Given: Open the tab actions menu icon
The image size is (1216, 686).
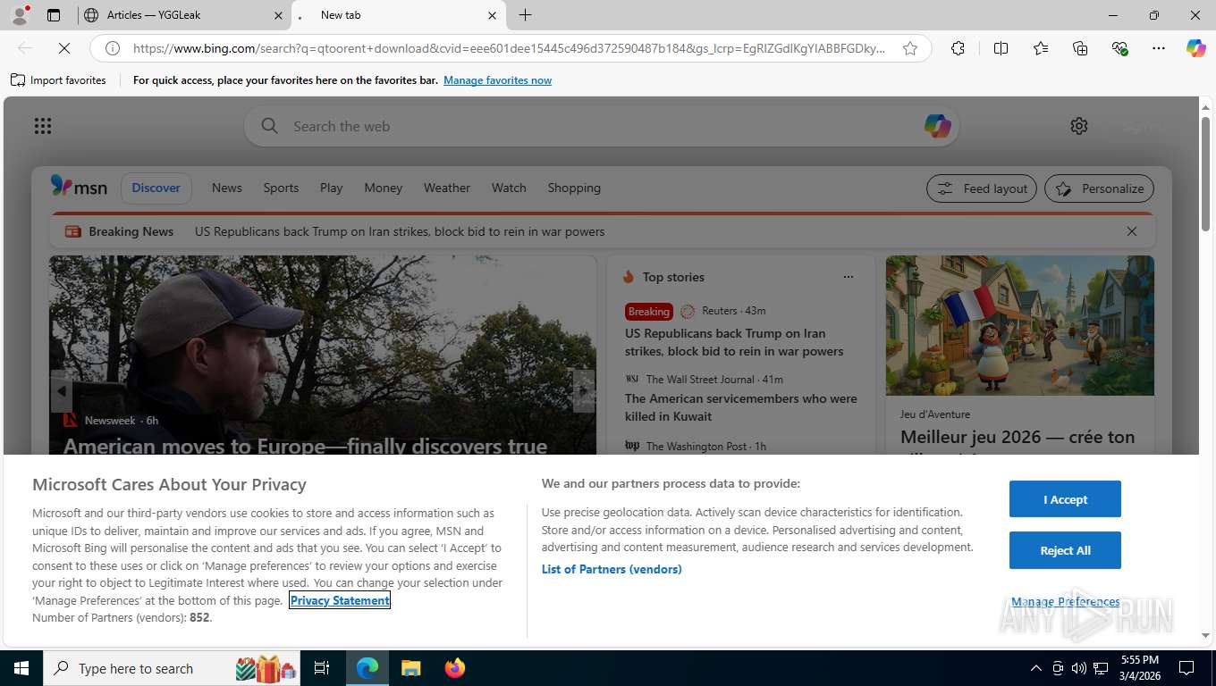Looking at the screenshot, I should pyautogui.click(x=54, y=15).
